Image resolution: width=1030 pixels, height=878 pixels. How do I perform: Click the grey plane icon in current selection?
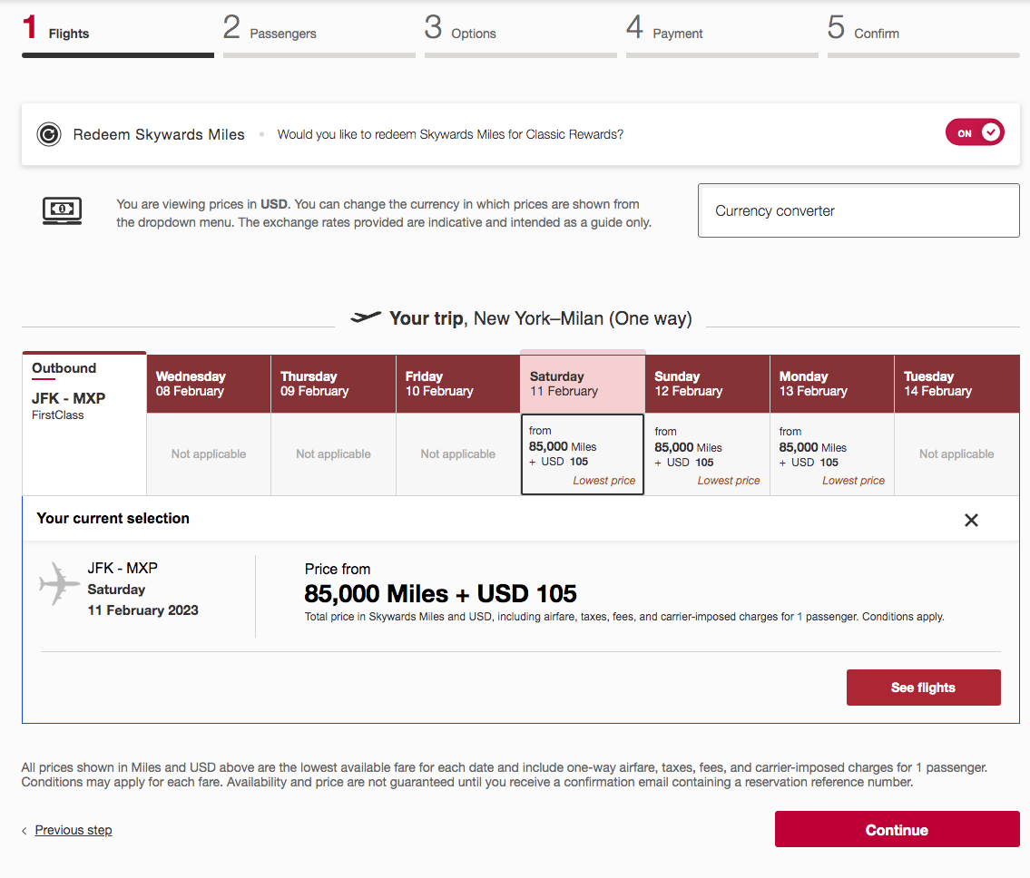point(60,584)
